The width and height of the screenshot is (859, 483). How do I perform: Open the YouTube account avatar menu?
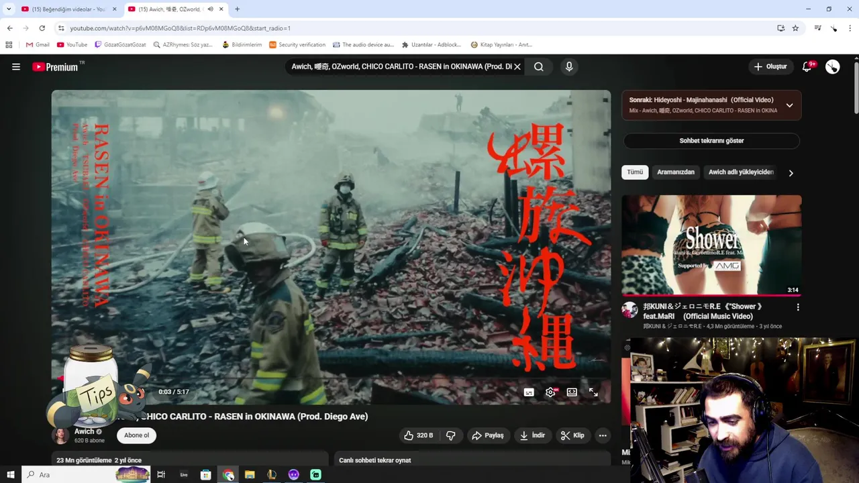tap(832, 66)
